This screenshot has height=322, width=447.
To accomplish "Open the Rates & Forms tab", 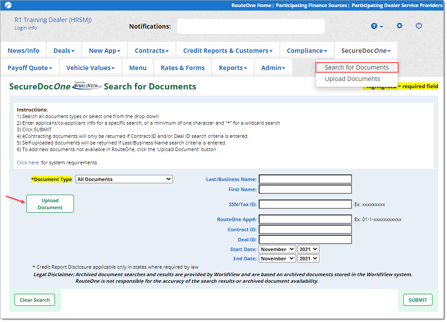I will [183, 68].
